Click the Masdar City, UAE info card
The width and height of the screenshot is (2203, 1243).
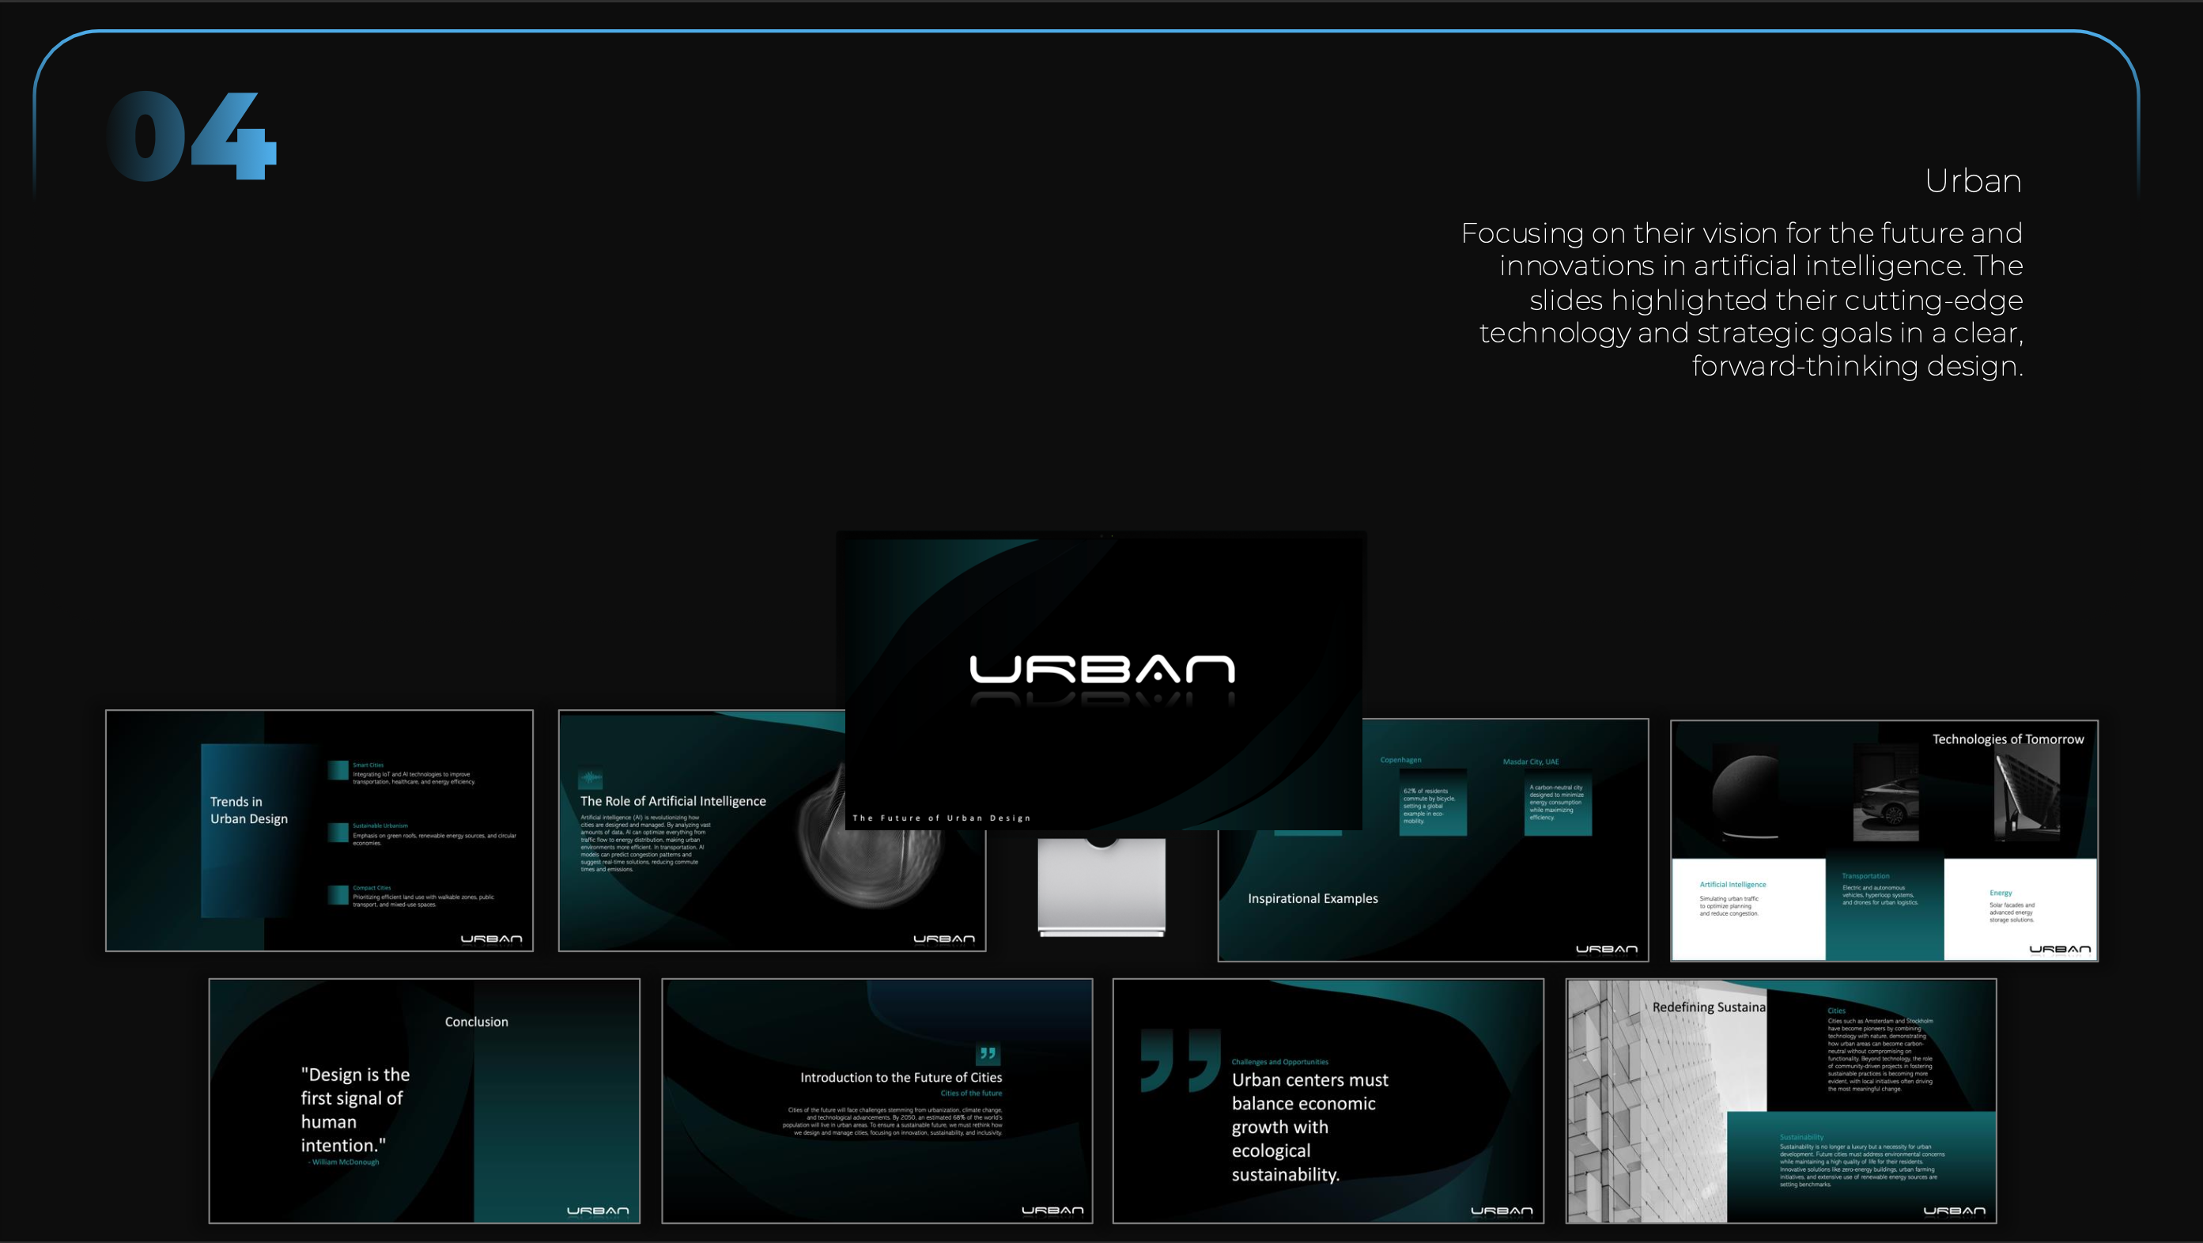pos(1557,802)
